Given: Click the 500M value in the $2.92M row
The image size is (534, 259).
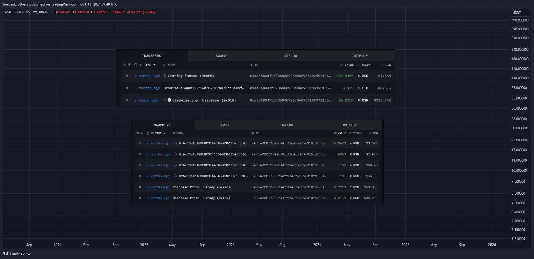Looking at the screenshot, I should pyautogui.click(x=342, y=154).
